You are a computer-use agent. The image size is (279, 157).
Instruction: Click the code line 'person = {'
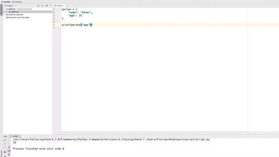pyautogui.click(x=70, y=9)
